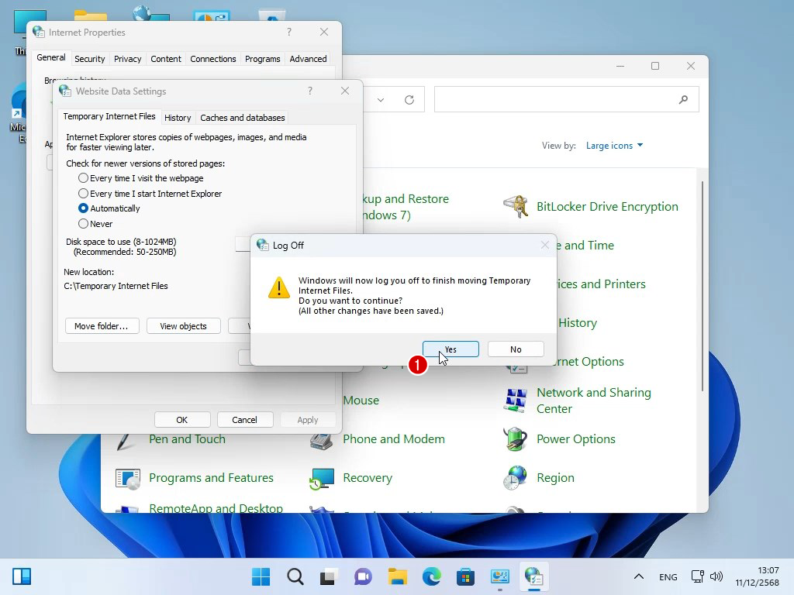
Task: Open Phone and Modem icon
Action: [x=322, y=439]
